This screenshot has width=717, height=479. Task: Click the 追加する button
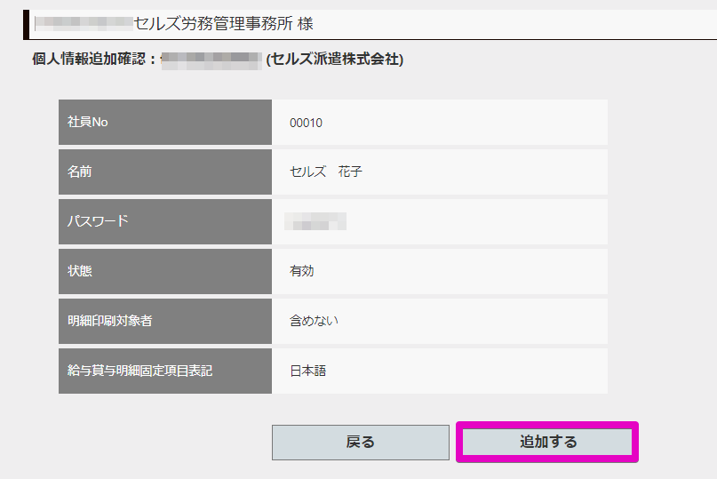coord(547,442)
